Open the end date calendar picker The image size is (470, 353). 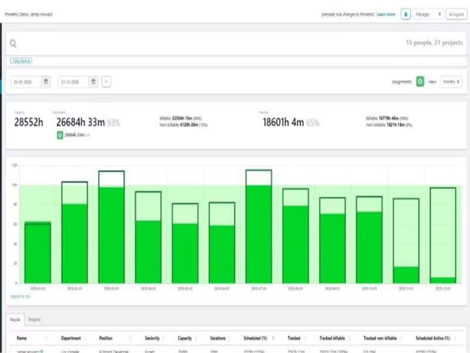click(93, 82)
